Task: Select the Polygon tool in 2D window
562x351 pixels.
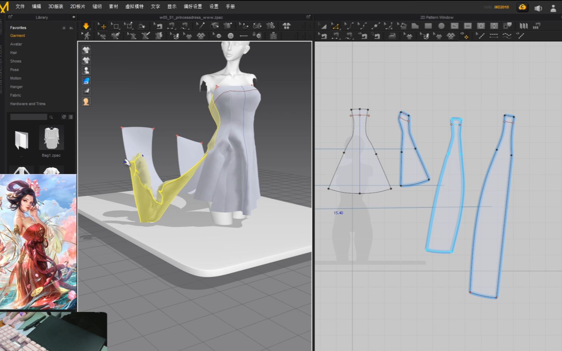Action: tap(414, 26)
